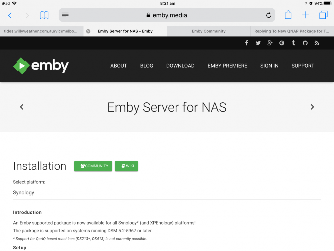Reload the emby.media page
Viewport: 334px width, 251px height.
tap(269, 15)
